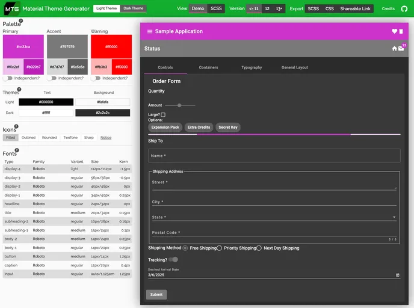This screenshot has height=308, width=414.
Task: Open the icons Notice link
Action: [x=106, y=138]
